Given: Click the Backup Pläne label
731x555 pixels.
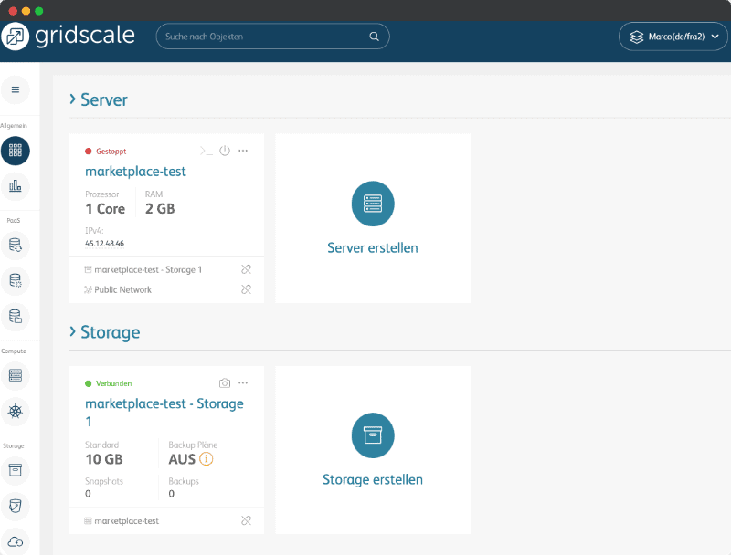Looking at the screenshot, I should coord(193,445).
